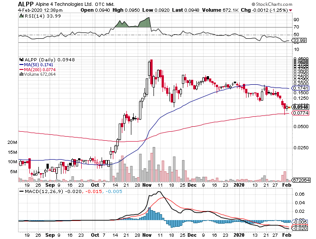Click the red down-arrow beside Chg

(x=290, y=10)
